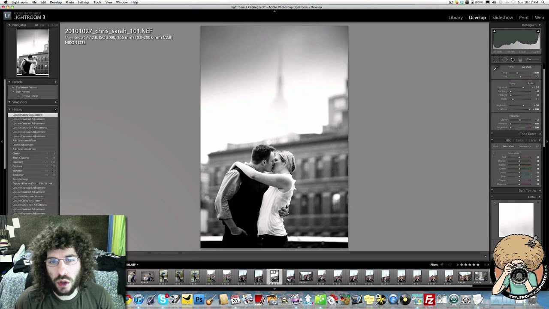This screenshot has width=549, height=309.
Task: Expand the Tone Curve panel
Action: coord(540,134)
